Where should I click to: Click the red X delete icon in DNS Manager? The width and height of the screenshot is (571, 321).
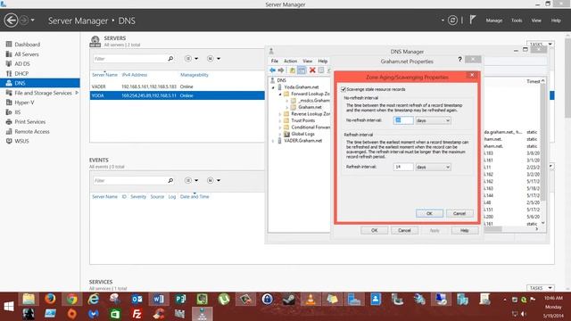tap(312, 70)
